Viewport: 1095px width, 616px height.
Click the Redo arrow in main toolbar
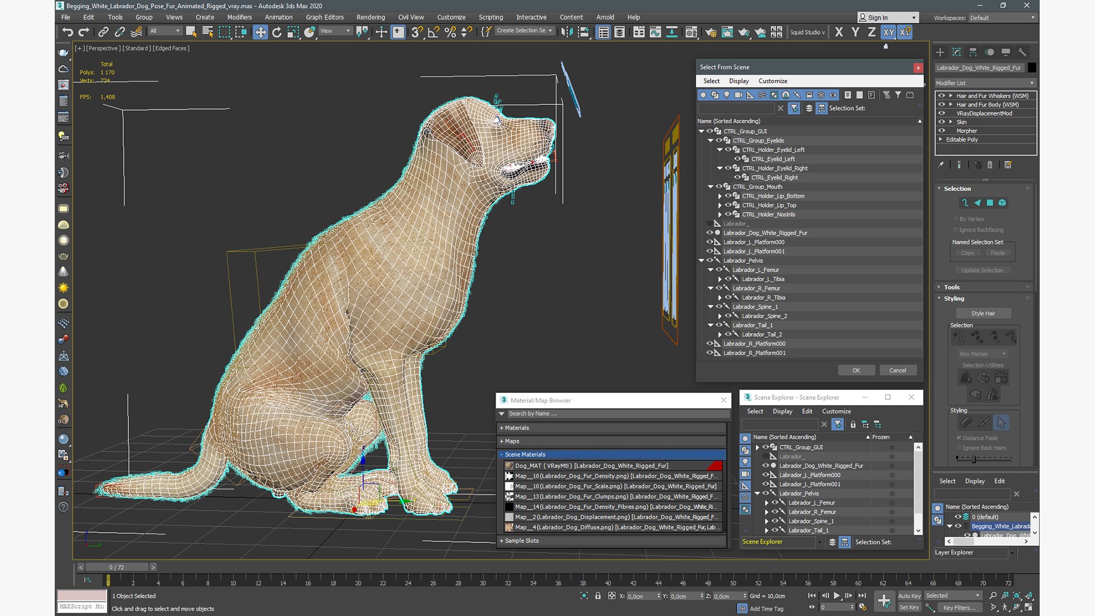84,32
